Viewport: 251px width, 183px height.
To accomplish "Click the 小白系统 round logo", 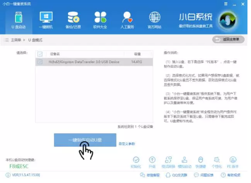I will tap(228, 21).
